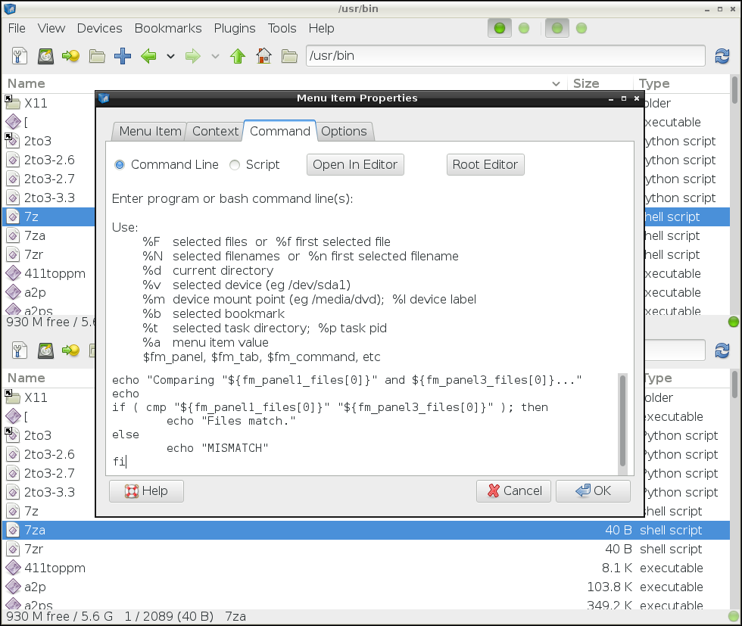The width and height of the screenshot is (742, 626).
Task: Click the green Back arrow in top toolbar
Action: [x=148, y=56]
